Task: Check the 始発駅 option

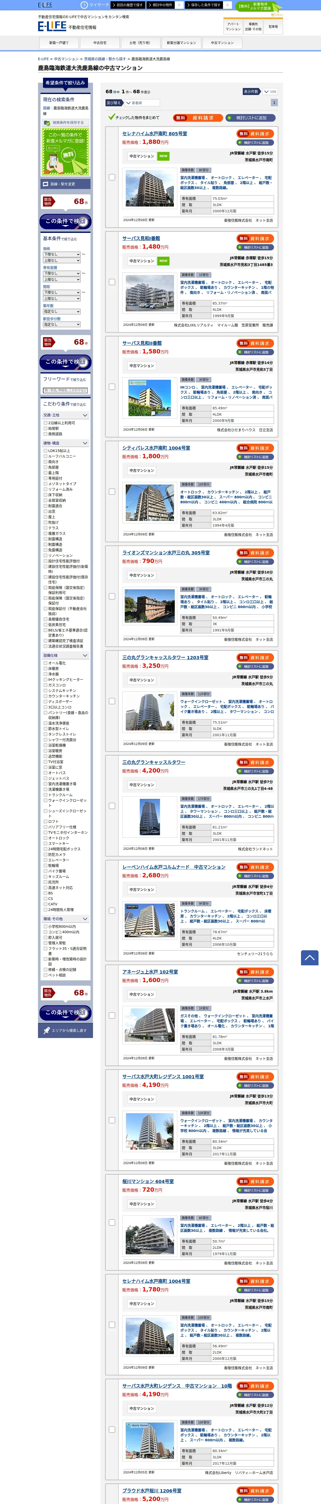Action: 45,429
